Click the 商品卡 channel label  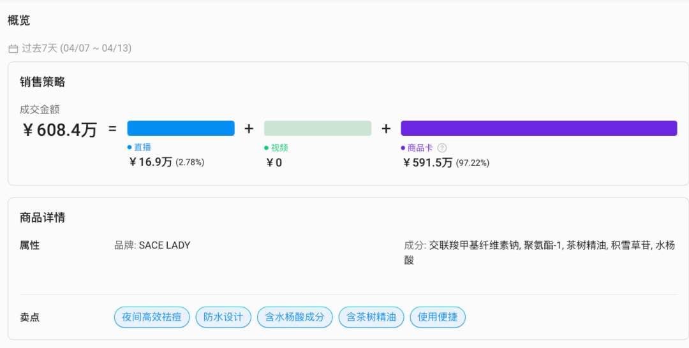pyautogui.click(x=420, y=148)
